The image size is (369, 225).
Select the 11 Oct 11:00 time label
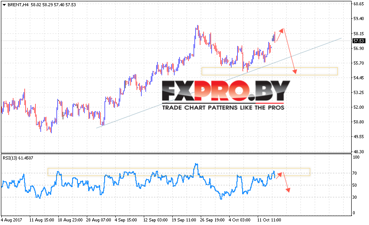tap(269, 220)
